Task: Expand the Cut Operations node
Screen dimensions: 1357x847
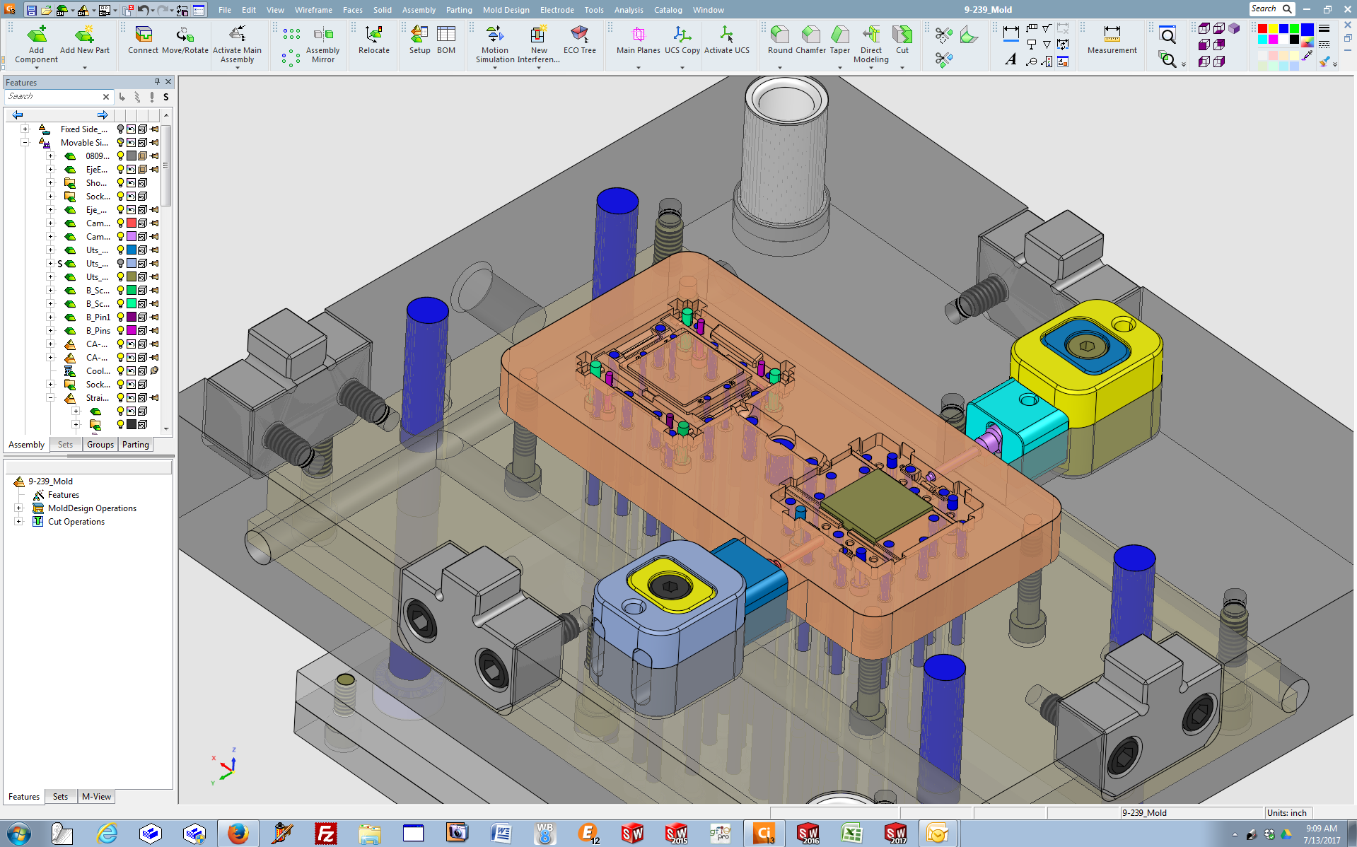Action: pos(19,522)
